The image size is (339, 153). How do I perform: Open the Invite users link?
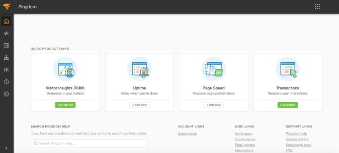tap(244, 134)
